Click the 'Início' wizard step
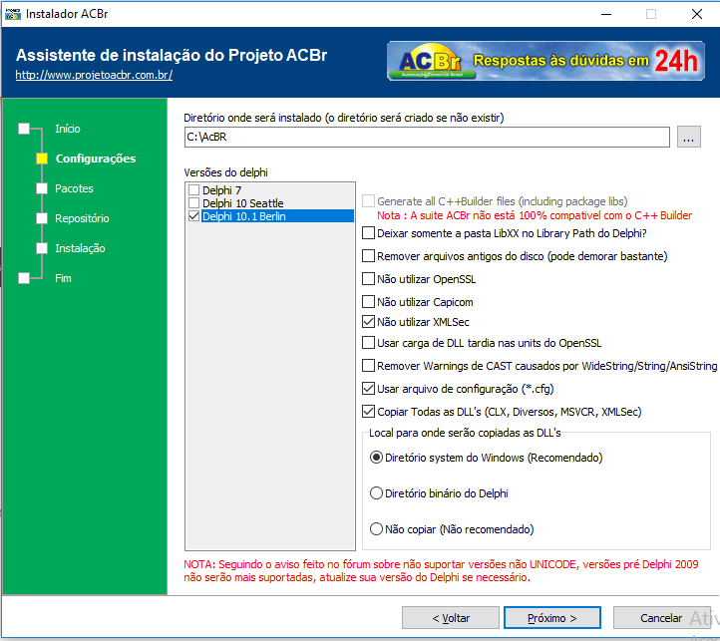This screenshot has height=641, width=720. (68, 129)
